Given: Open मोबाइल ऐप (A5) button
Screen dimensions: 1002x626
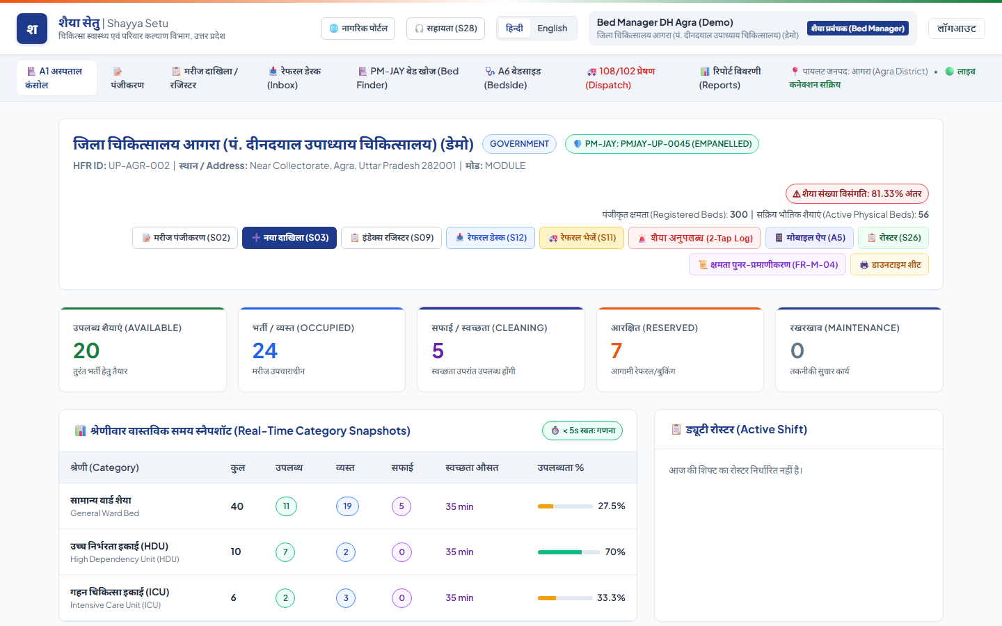Looking at the screenshot, I should tap(810, 238).
